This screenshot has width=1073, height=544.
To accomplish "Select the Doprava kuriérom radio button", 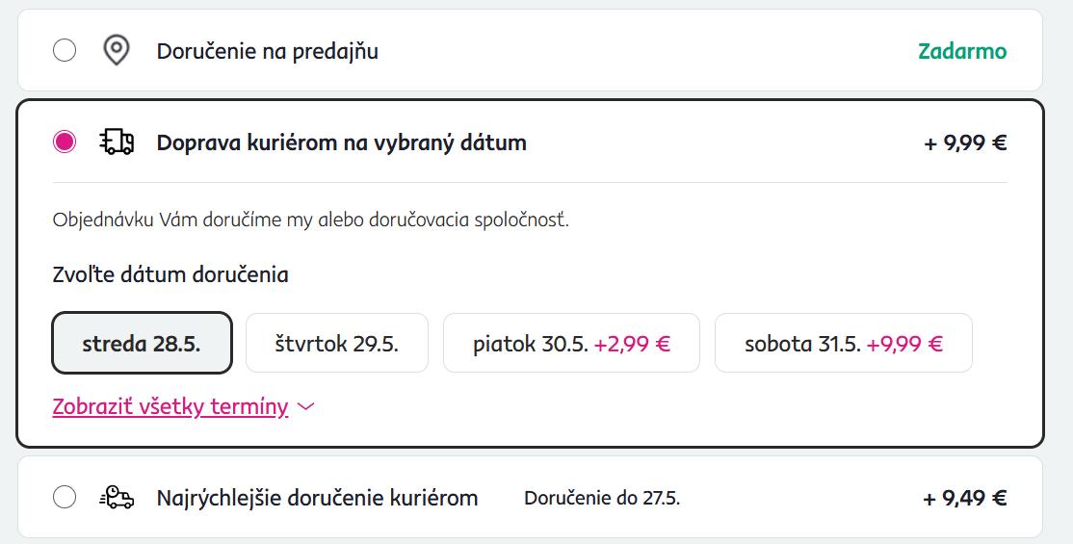I will [x=65, y=143].
